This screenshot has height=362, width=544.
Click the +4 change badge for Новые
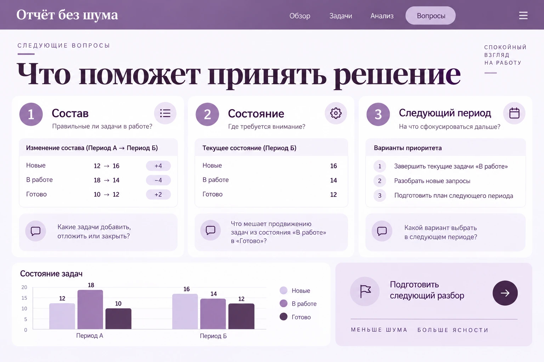point(158,166)
